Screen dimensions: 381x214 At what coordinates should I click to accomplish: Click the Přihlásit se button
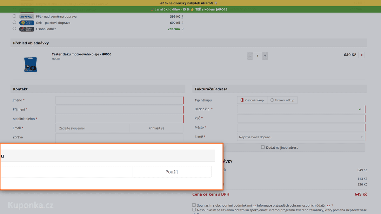157,128
